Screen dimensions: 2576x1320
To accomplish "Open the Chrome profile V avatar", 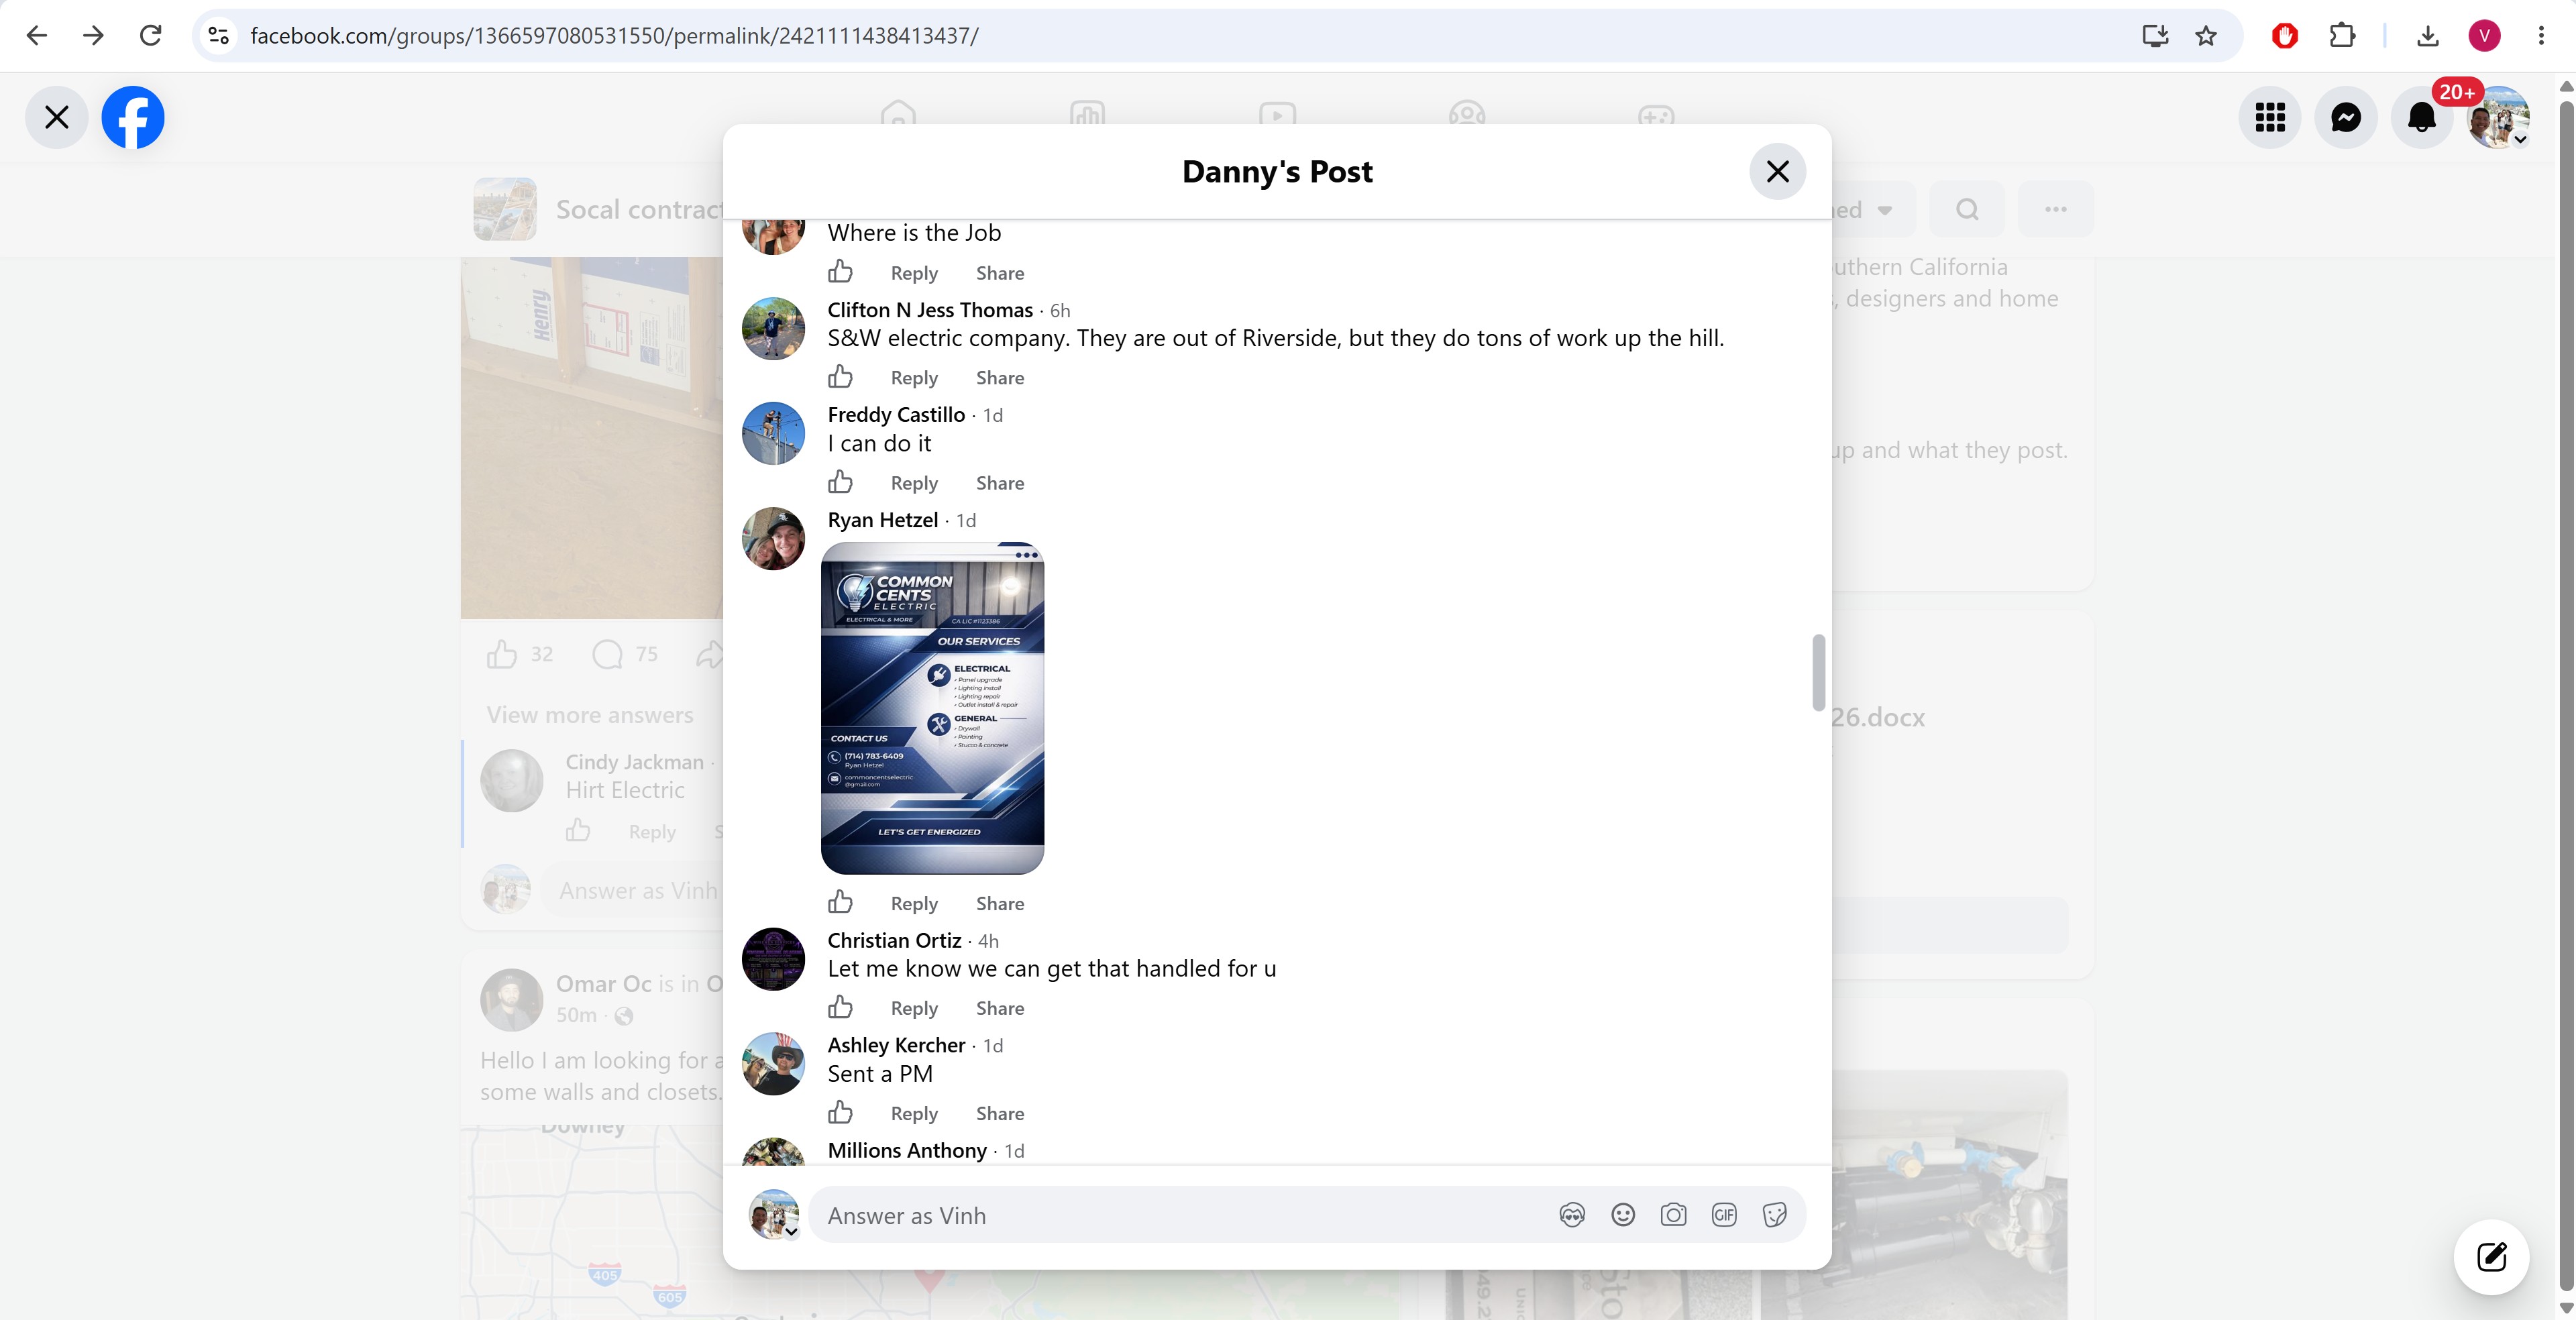I will point(2485,36).
